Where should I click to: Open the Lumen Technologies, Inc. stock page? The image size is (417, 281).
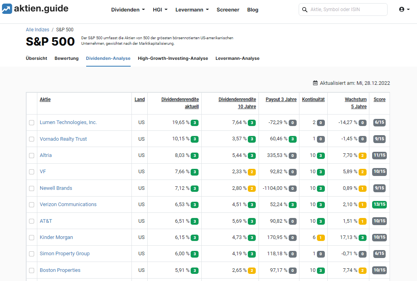click(x=68, y=122)
